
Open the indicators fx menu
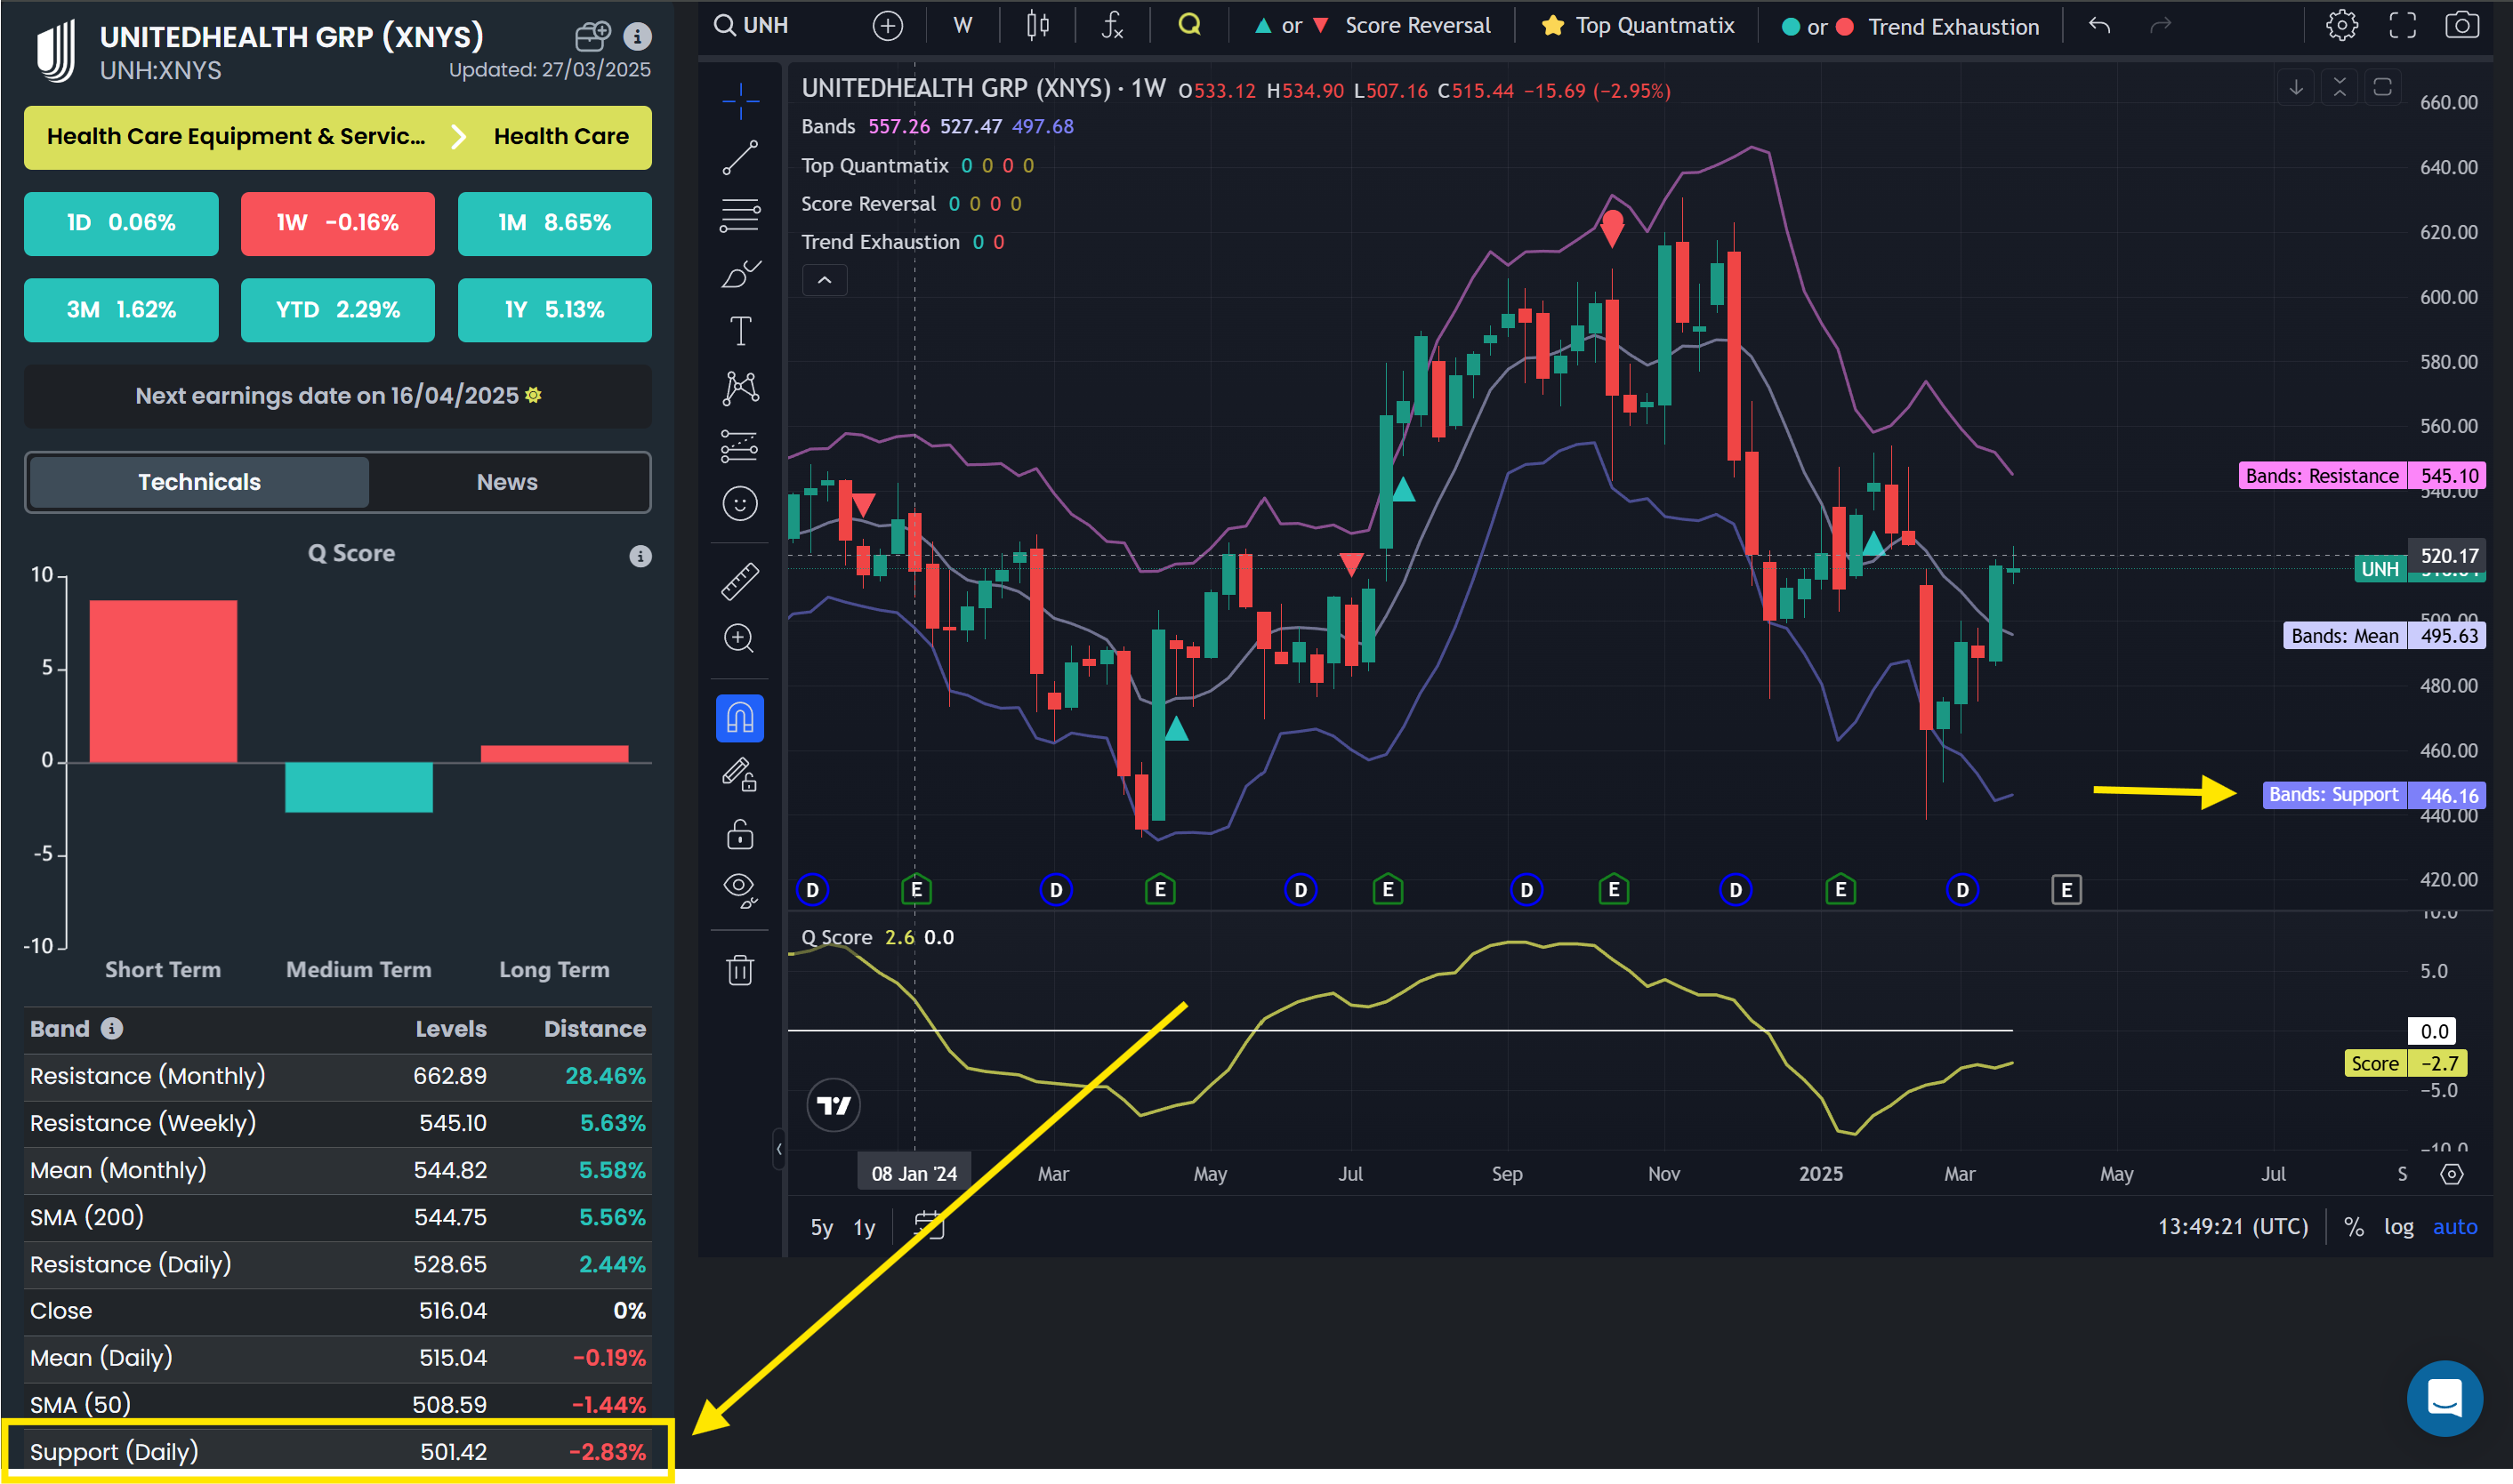click(1111, 25)
